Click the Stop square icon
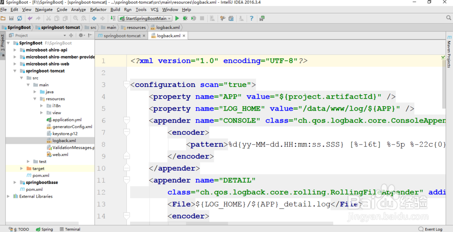Screen dimensions: 453x232 pyautogui.click(x=202, y=19)
